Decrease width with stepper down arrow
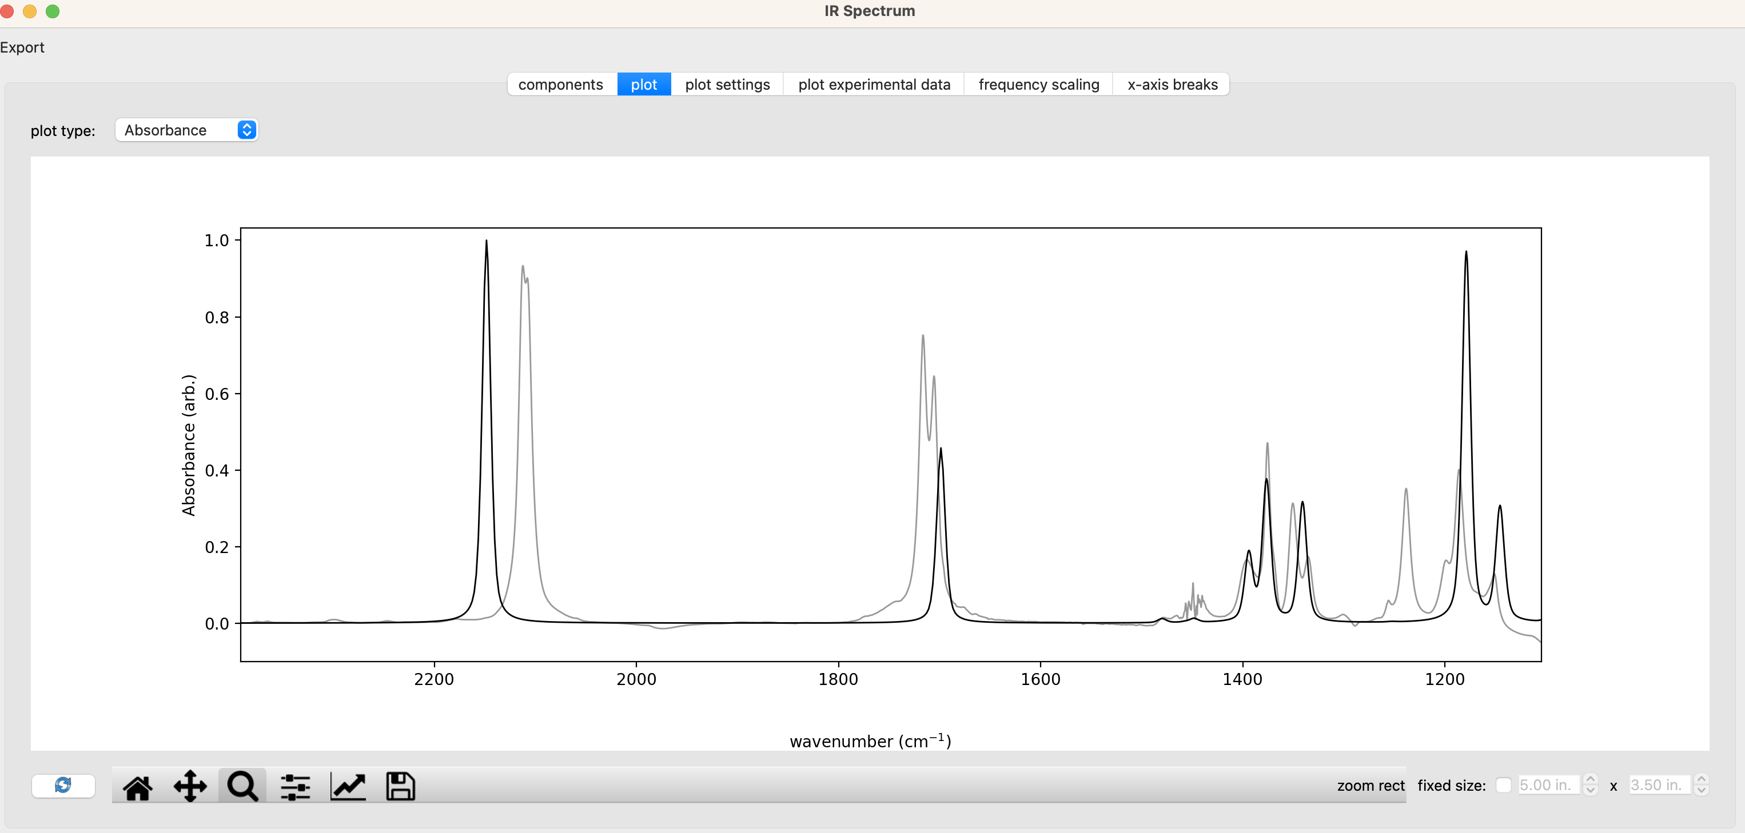1745x833 pixels. pyautogui.click(x=1591, y=790)
